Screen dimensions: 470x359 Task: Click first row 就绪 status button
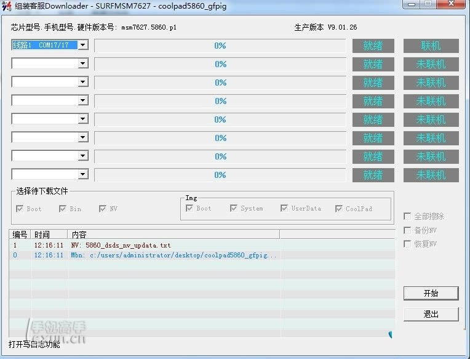(373, 46)
